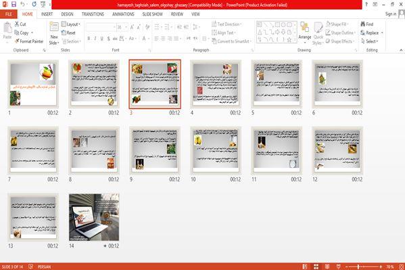Switch to the INSERT tab

pyautogui.click(x=47, y=14)
